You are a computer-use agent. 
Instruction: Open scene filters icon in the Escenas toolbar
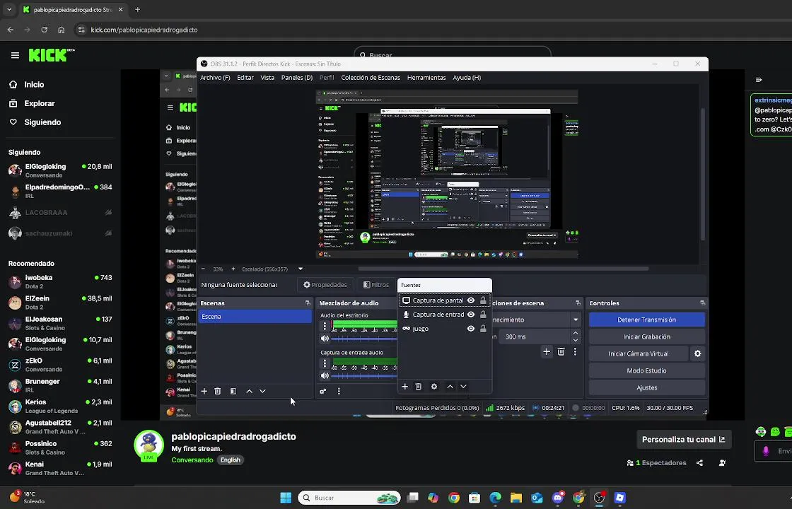click(233, 391)
